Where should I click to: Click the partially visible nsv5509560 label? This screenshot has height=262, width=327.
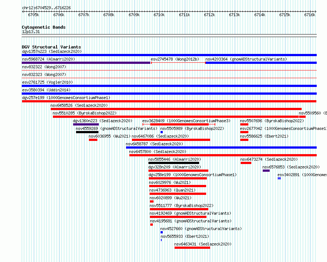(x=313, y=113)
